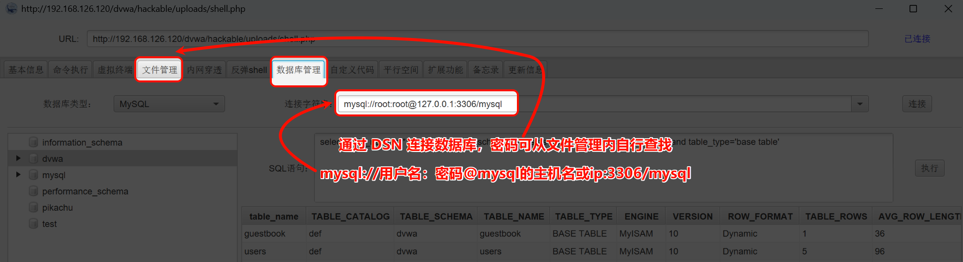Screen dimensions: 963x262
Task: Expand the dvwa database node
Action: [18, 158]
